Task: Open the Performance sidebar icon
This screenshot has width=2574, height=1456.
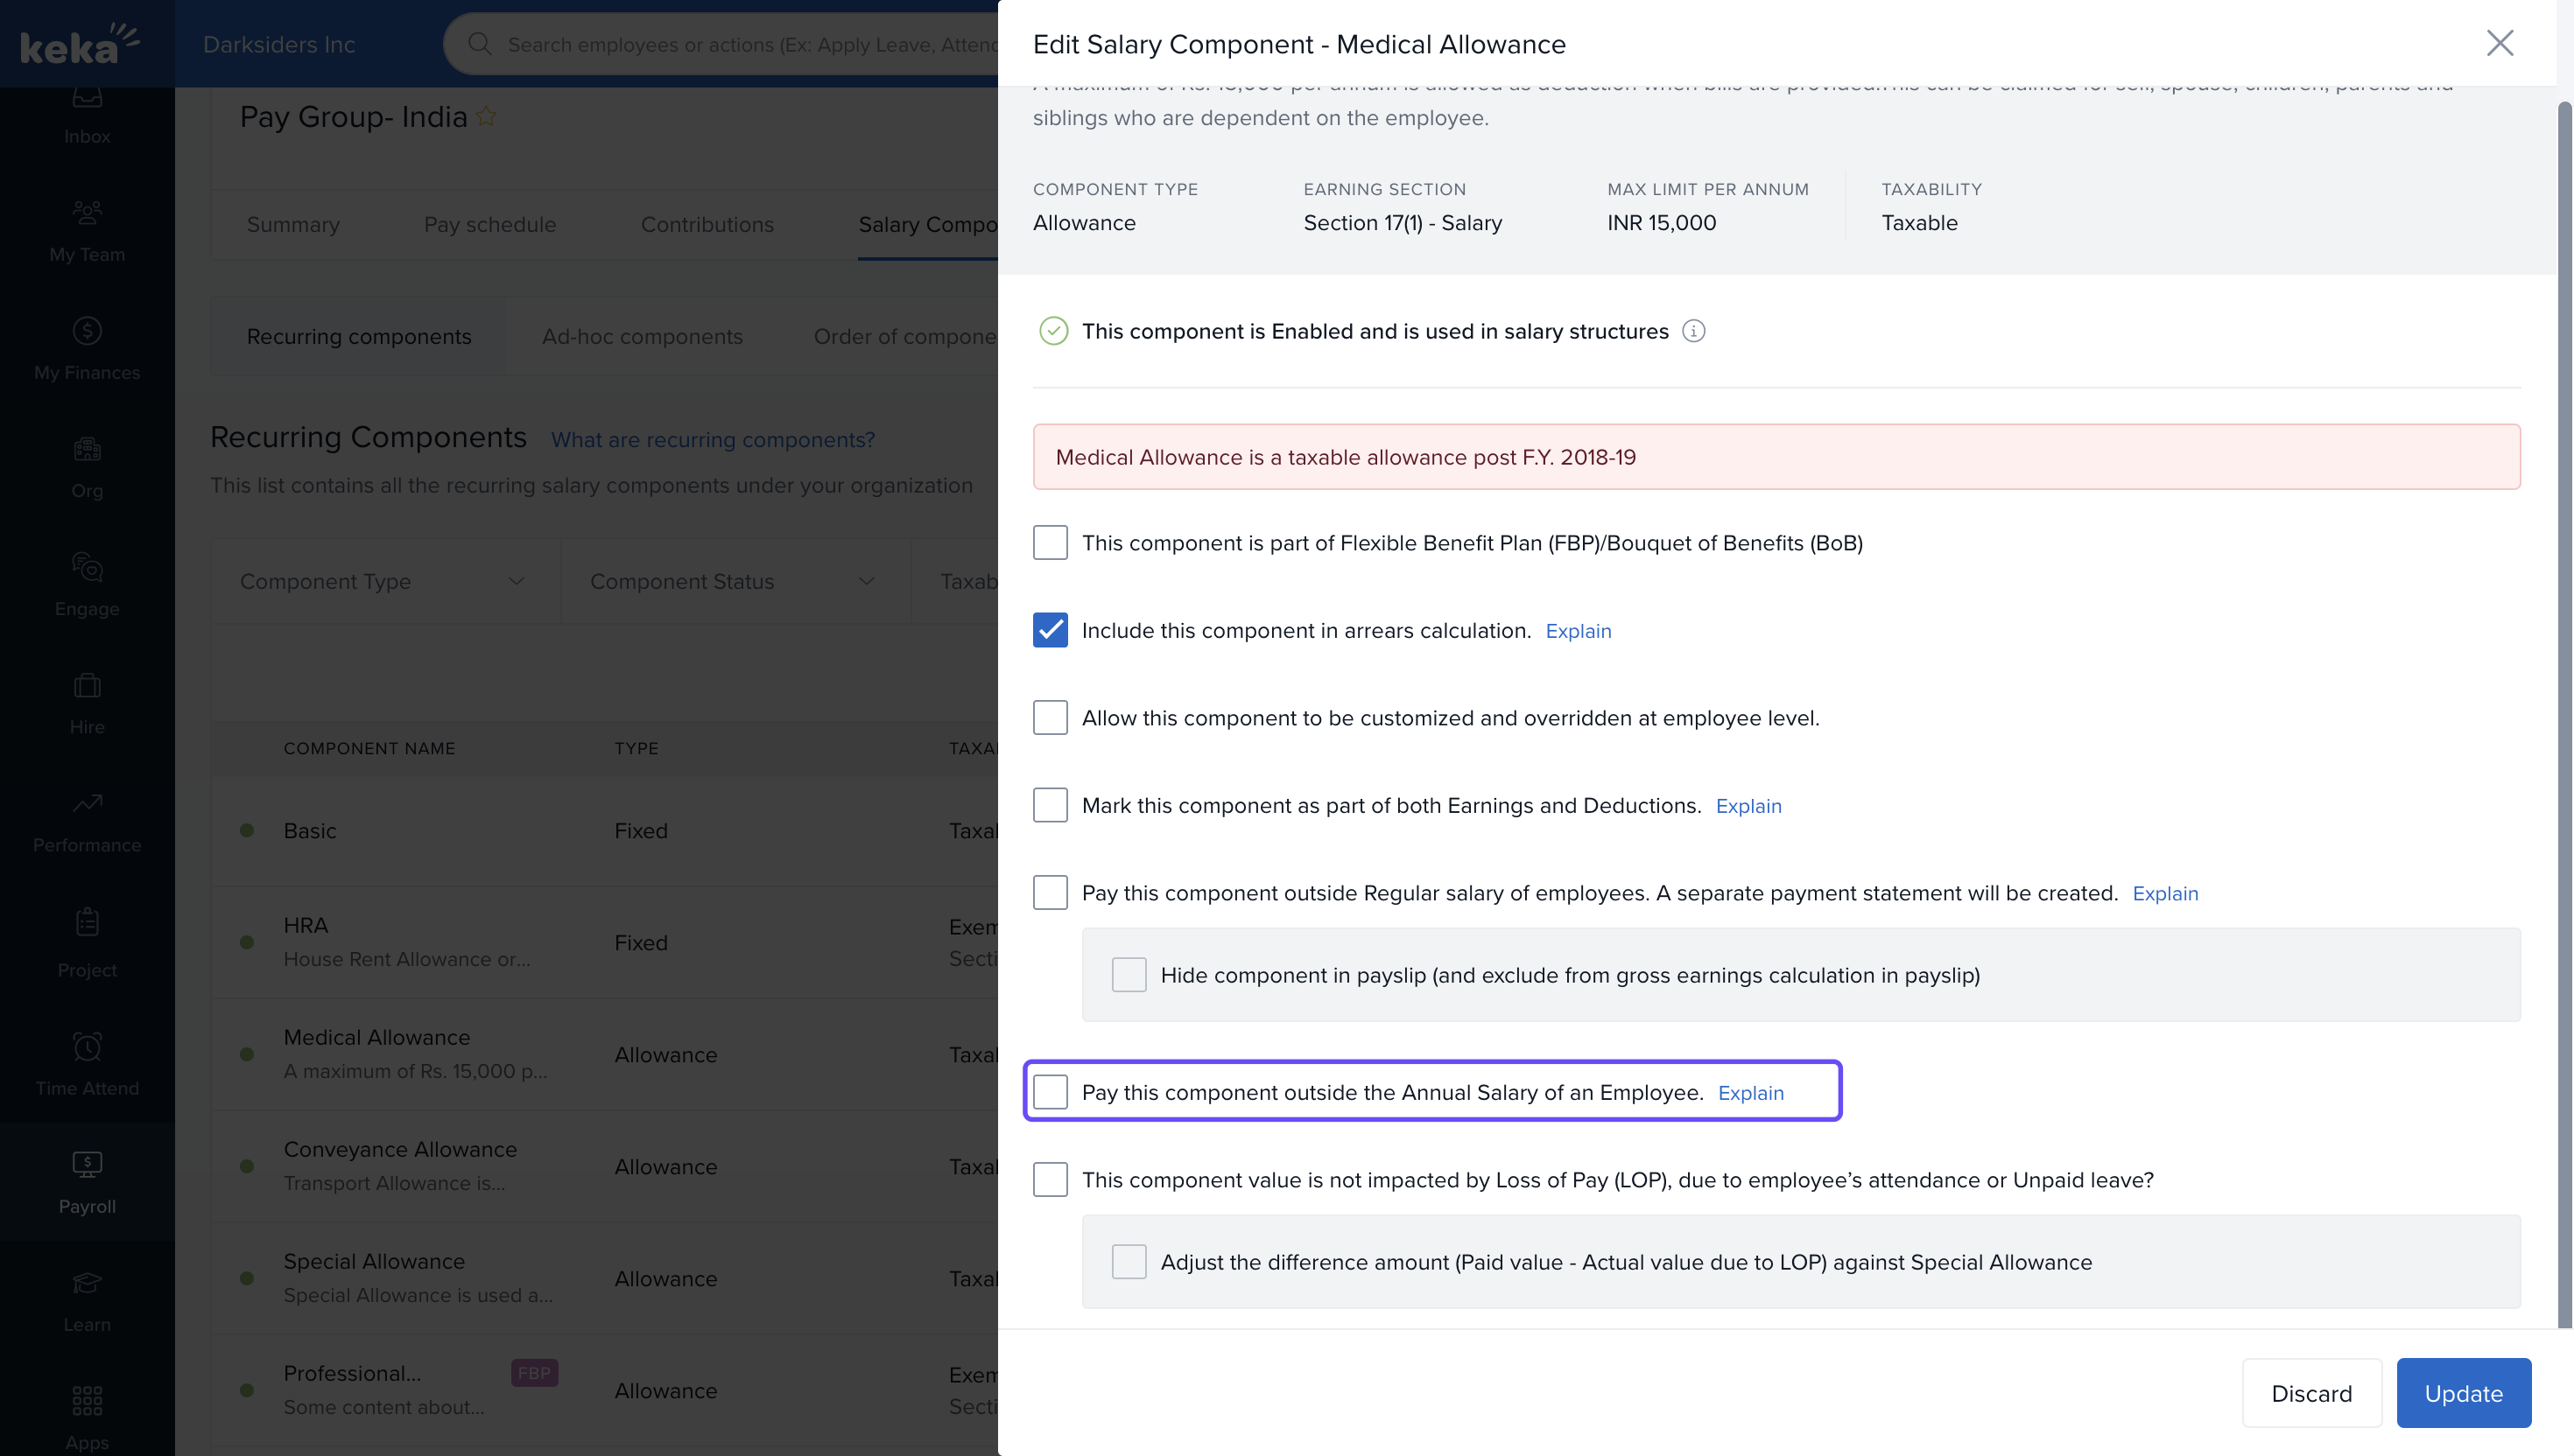Action: pyautogui.click(x=87, y=803)
